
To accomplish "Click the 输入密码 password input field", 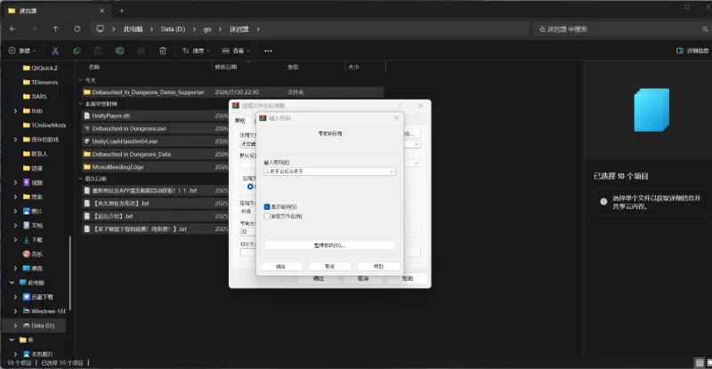I will pos(329,172).
